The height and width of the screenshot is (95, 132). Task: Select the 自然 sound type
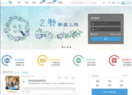tap(98, 81)
